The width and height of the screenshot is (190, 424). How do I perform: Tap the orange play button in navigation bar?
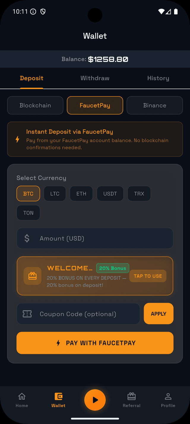[95, 400]
